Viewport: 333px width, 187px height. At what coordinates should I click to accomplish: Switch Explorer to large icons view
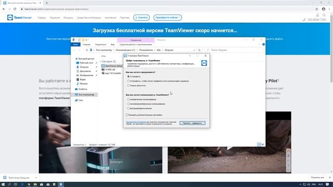263,144
